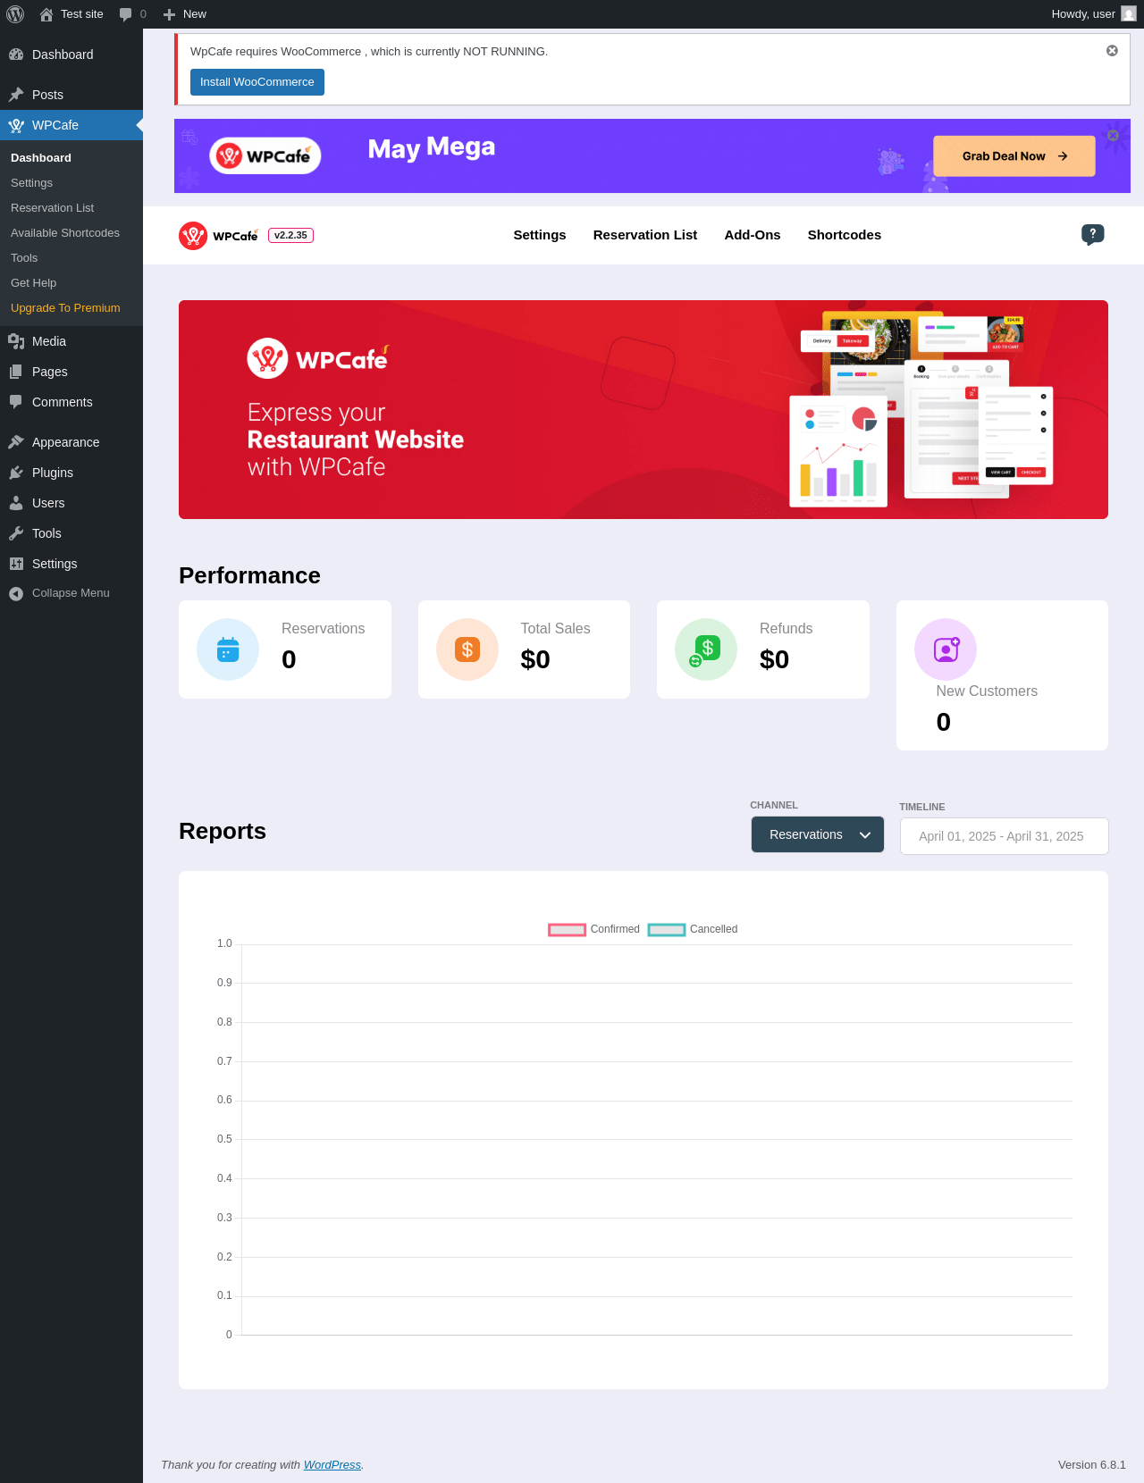
Task: Open the comments bubble in admin bar
Action: click(x=126, y=14)
